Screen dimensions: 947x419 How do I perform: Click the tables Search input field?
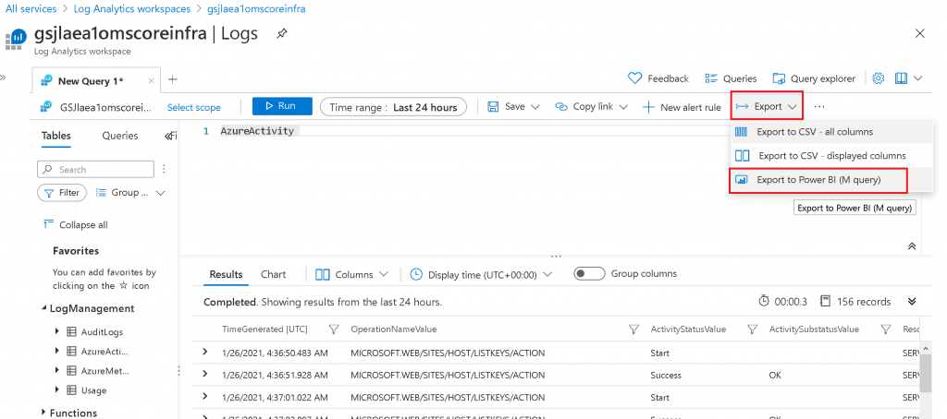pos(102,170)
